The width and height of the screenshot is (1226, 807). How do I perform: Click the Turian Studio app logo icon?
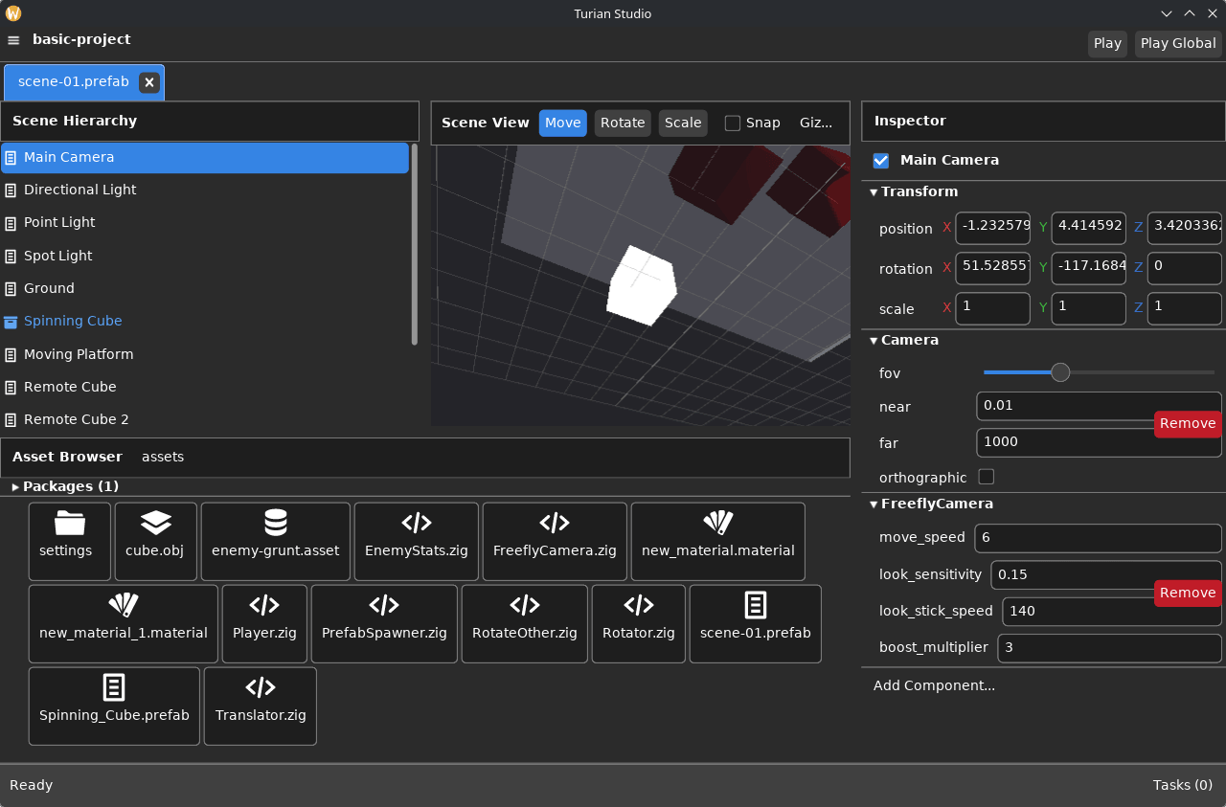click(13, 13)
